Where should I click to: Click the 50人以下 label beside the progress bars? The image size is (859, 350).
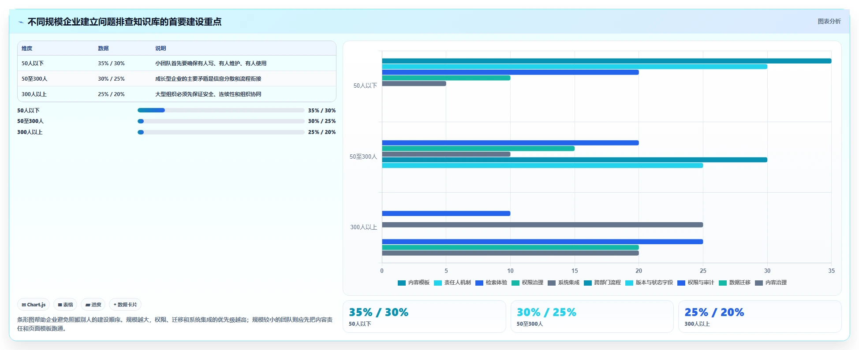coord(28,111)
